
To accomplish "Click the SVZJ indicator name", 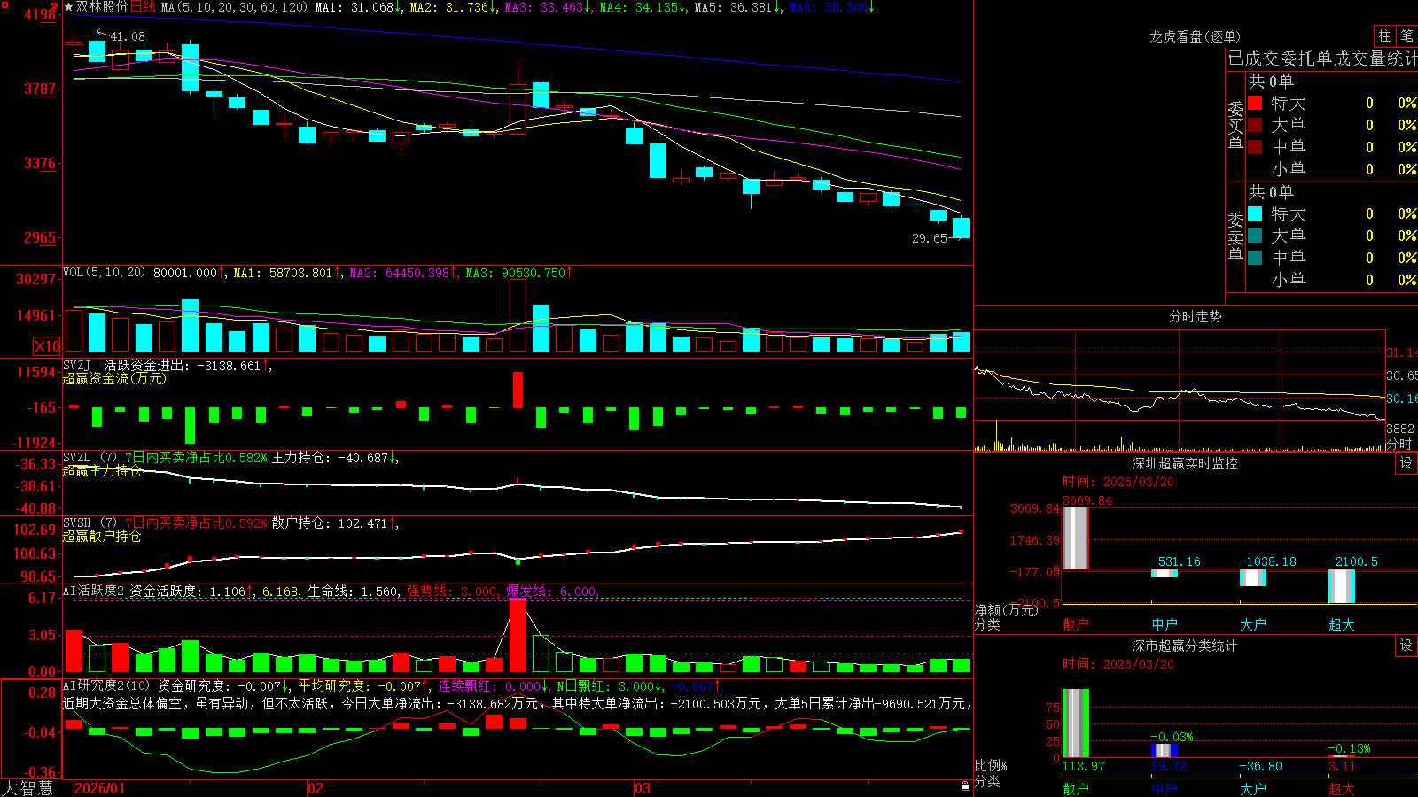I will point(77,365).
